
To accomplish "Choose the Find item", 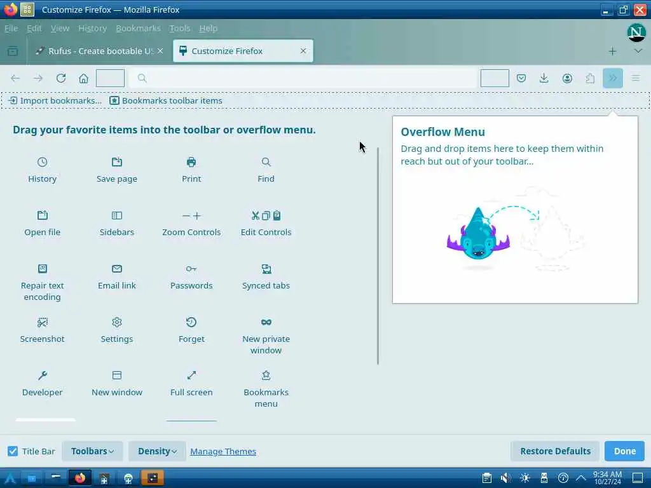I will point(266,170).
